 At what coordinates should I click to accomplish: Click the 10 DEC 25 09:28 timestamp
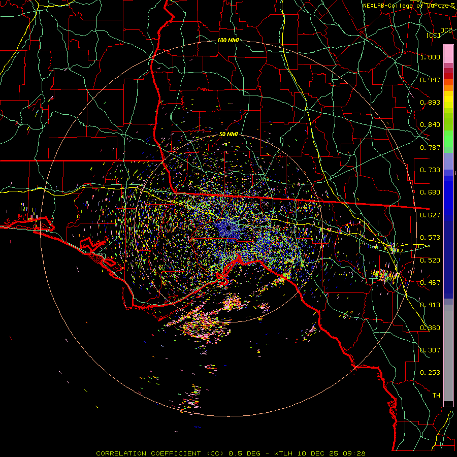click(x=332, y=453)
